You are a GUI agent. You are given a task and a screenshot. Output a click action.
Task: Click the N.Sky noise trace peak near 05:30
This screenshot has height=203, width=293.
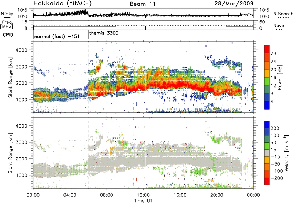[x=85, y=11]
